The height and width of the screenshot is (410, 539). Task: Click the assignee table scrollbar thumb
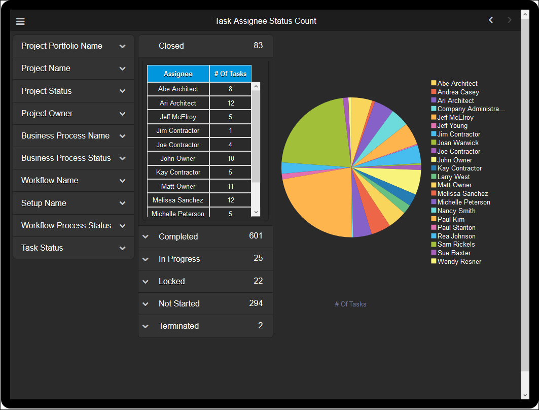256,136
